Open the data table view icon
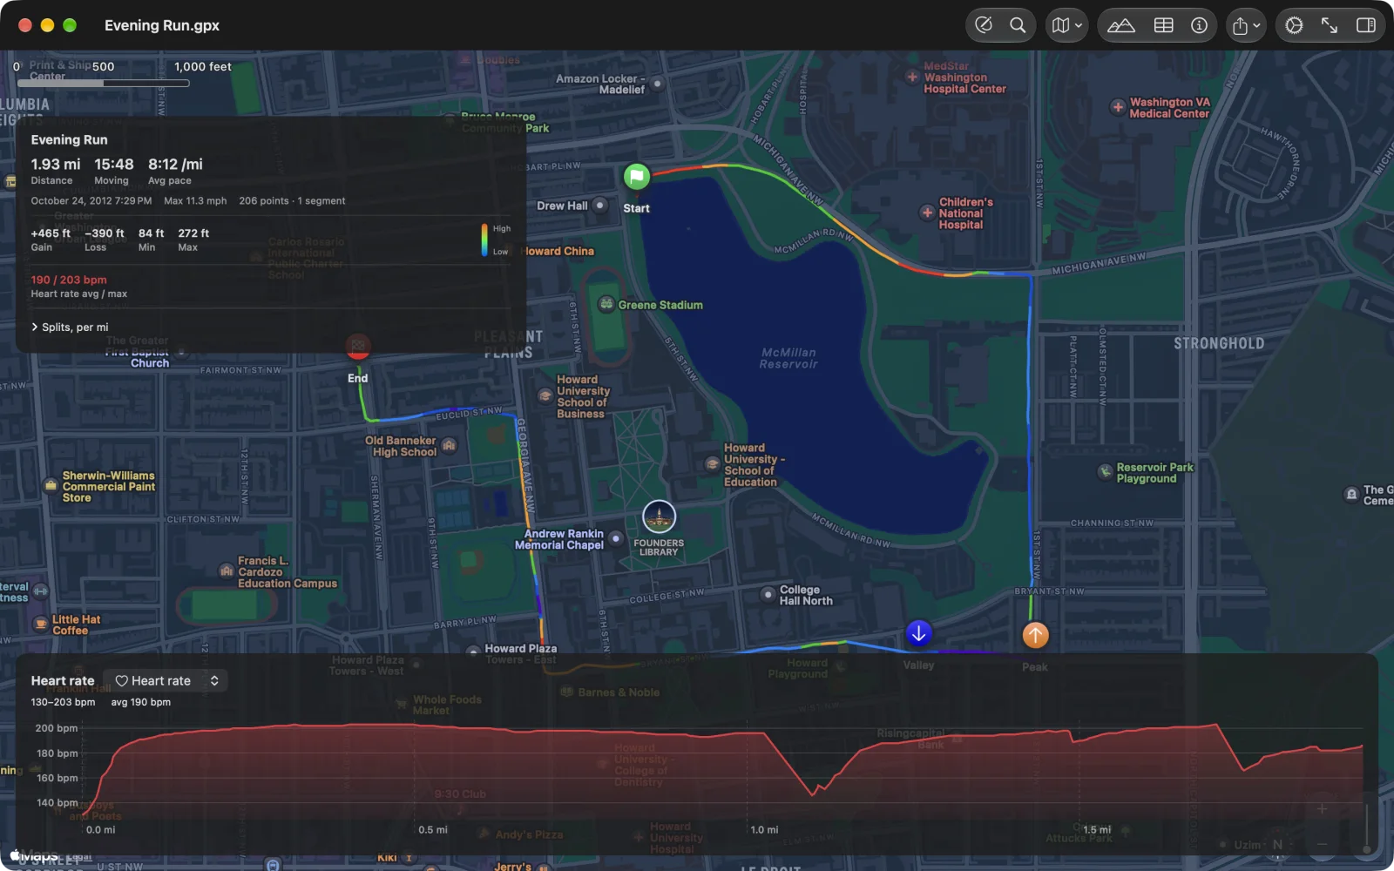Image resolution: width=1394 pixels, height=871 pixels. coord(1164,25)
